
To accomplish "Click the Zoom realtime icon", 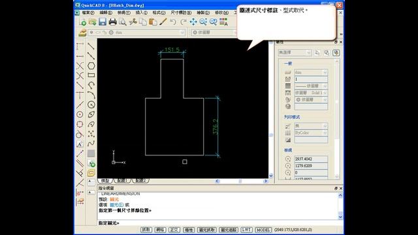I will (x=203, y=22).
